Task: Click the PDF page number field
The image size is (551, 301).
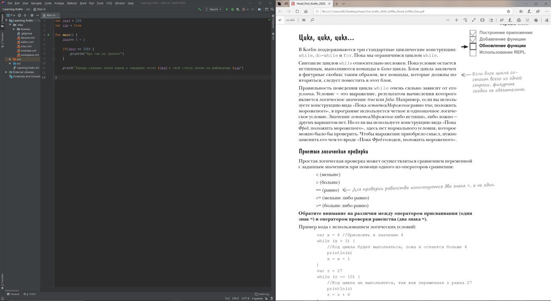Action: pos(280,20)
